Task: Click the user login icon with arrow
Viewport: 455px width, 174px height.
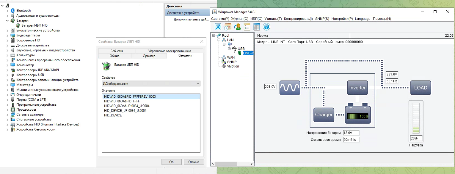Action: click(x=237, y=27)
